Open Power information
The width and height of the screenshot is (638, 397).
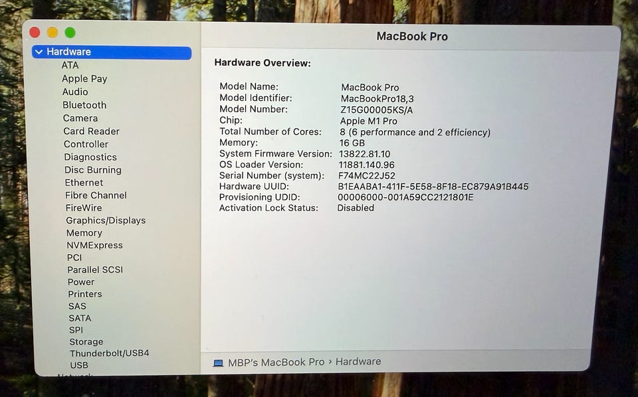(x=81, y=282)
